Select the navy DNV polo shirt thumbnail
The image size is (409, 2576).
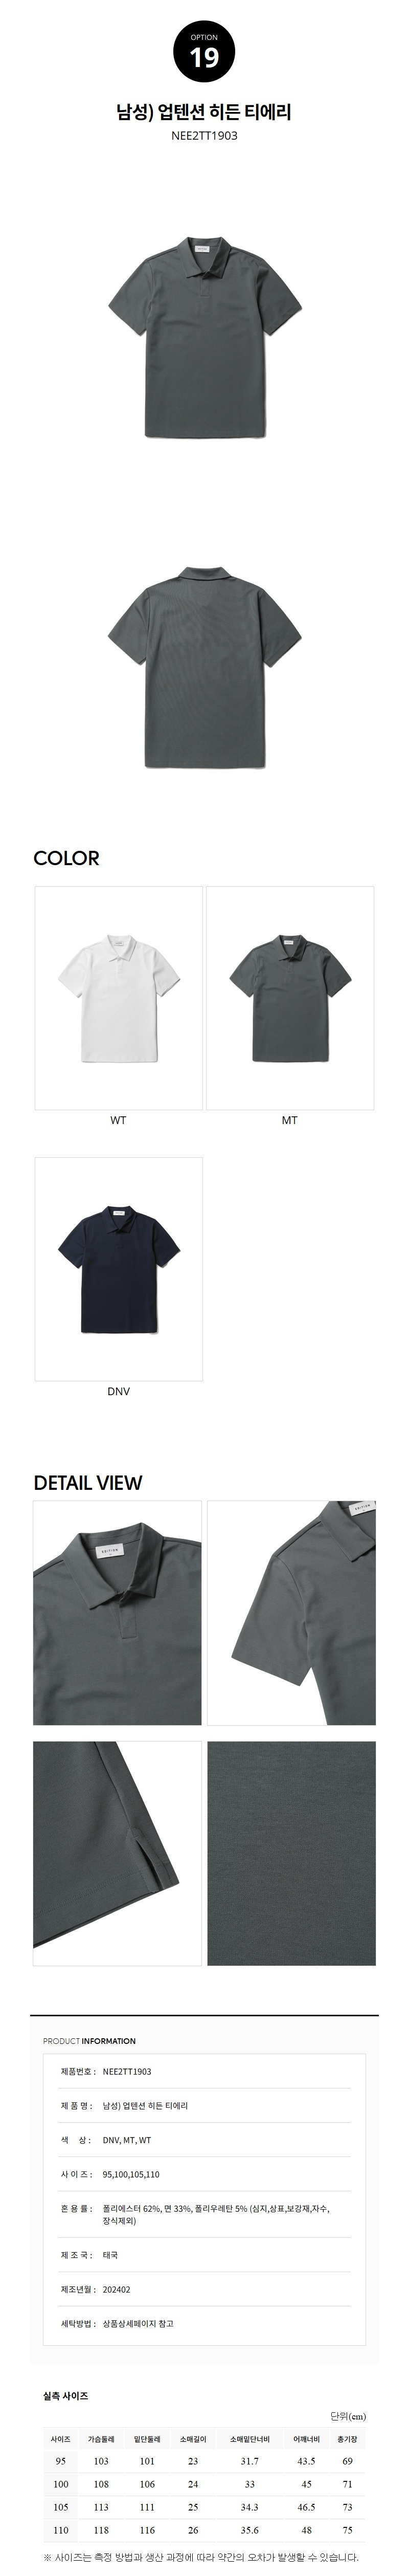pos(119,1268)
